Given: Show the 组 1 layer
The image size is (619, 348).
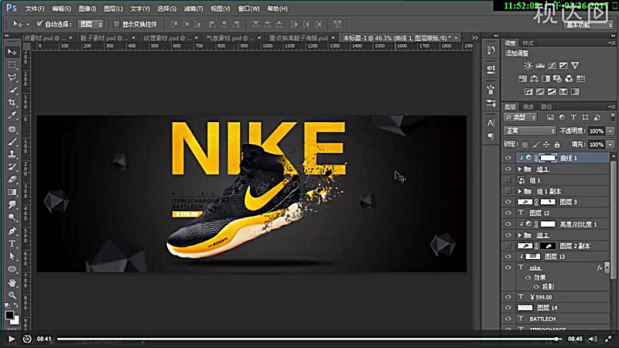Looking at the screenshot, I should click(508, 180).
